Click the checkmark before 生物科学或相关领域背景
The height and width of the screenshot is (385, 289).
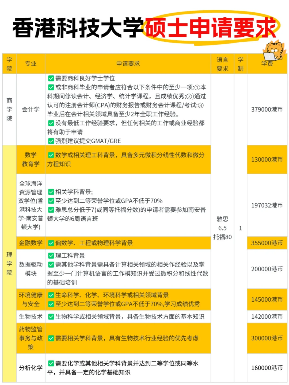pyautogui.click(x=51, y=316)
